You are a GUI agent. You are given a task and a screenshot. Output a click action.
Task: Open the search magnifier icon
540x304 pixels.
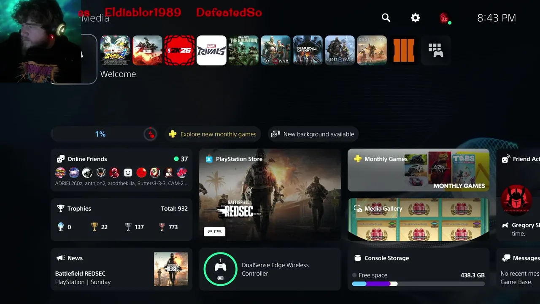386,18
